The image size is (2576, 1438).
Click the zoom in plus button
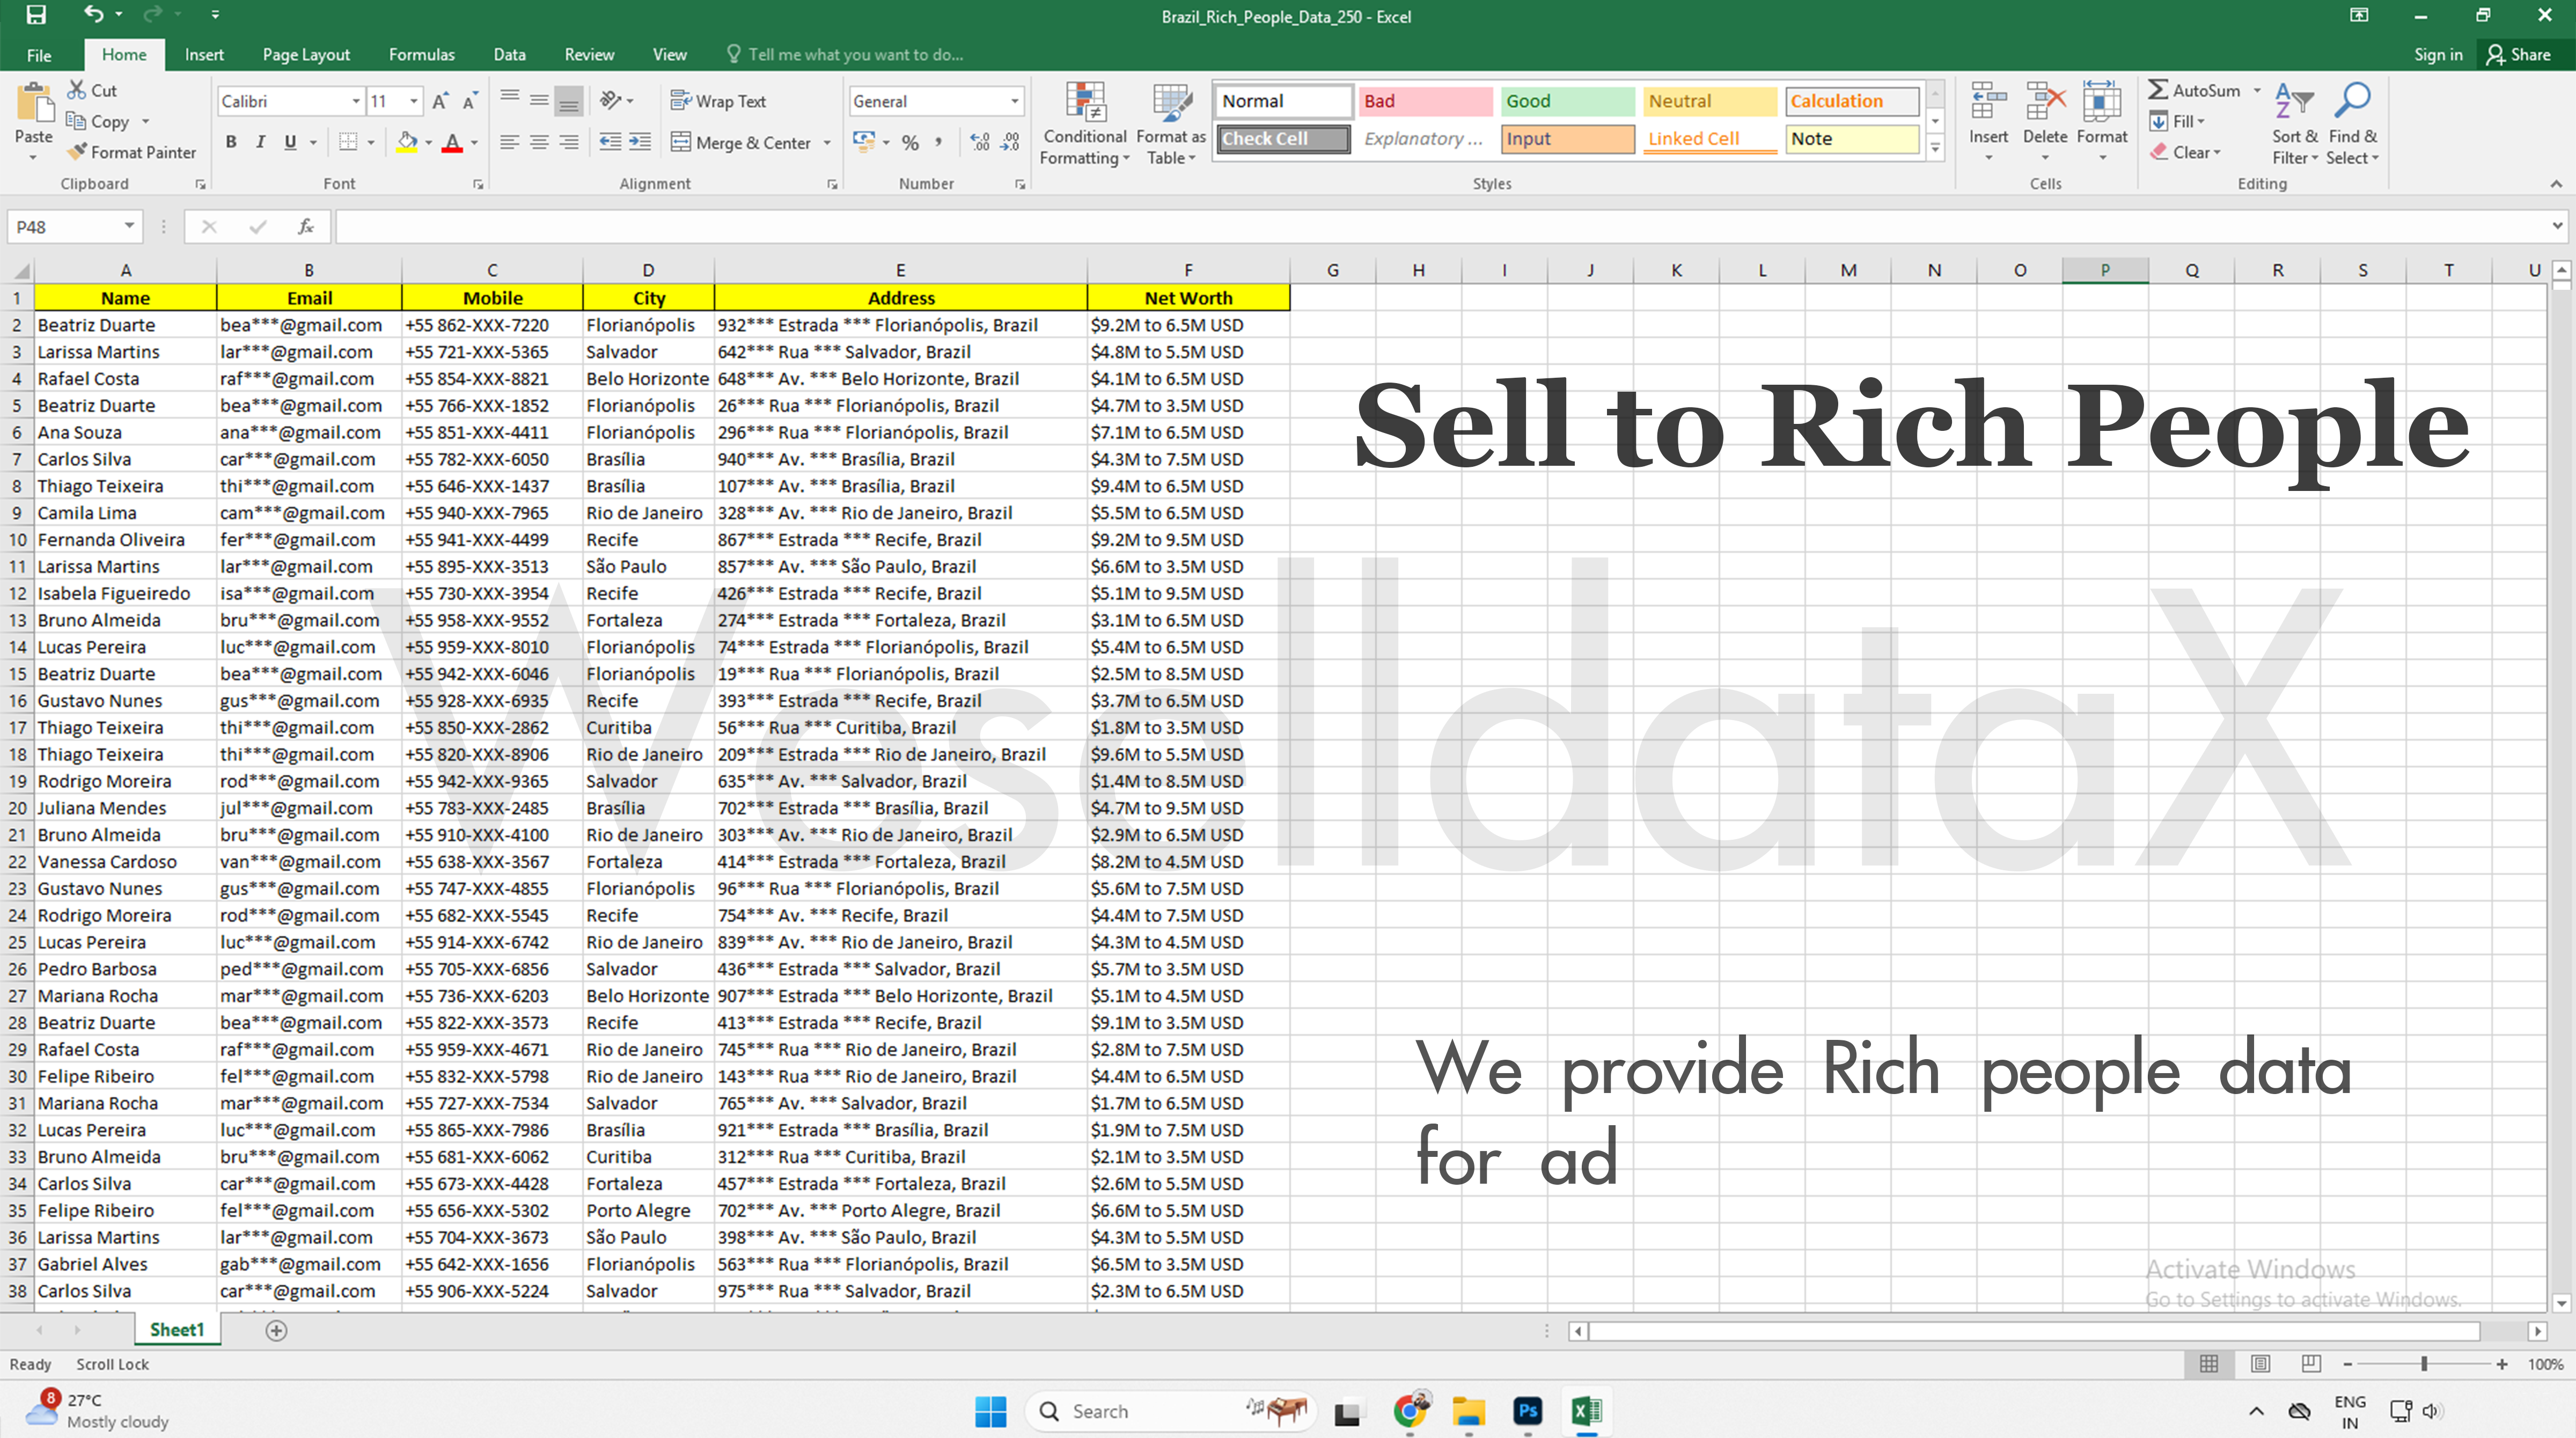point(2501,1364)
